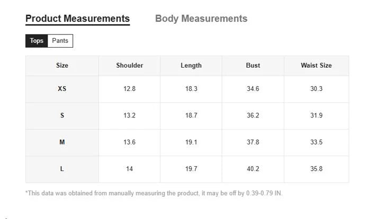Select the S size row label
Viewport: 377px width, 219px height.
point(62,115)
